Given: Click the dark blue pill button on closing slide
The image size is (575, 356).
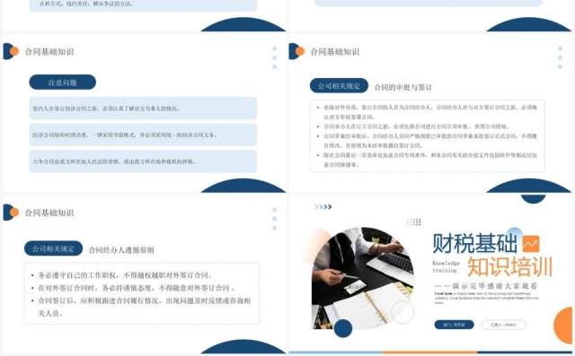Looking at the screenshot, I should pos(454,325).
